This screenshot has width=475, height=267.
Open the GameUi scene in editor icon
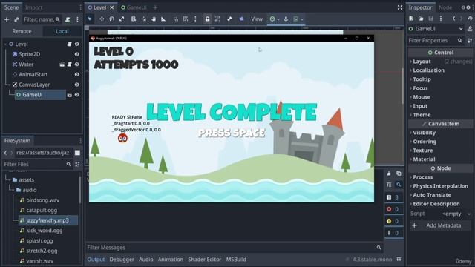click(69, 95)
